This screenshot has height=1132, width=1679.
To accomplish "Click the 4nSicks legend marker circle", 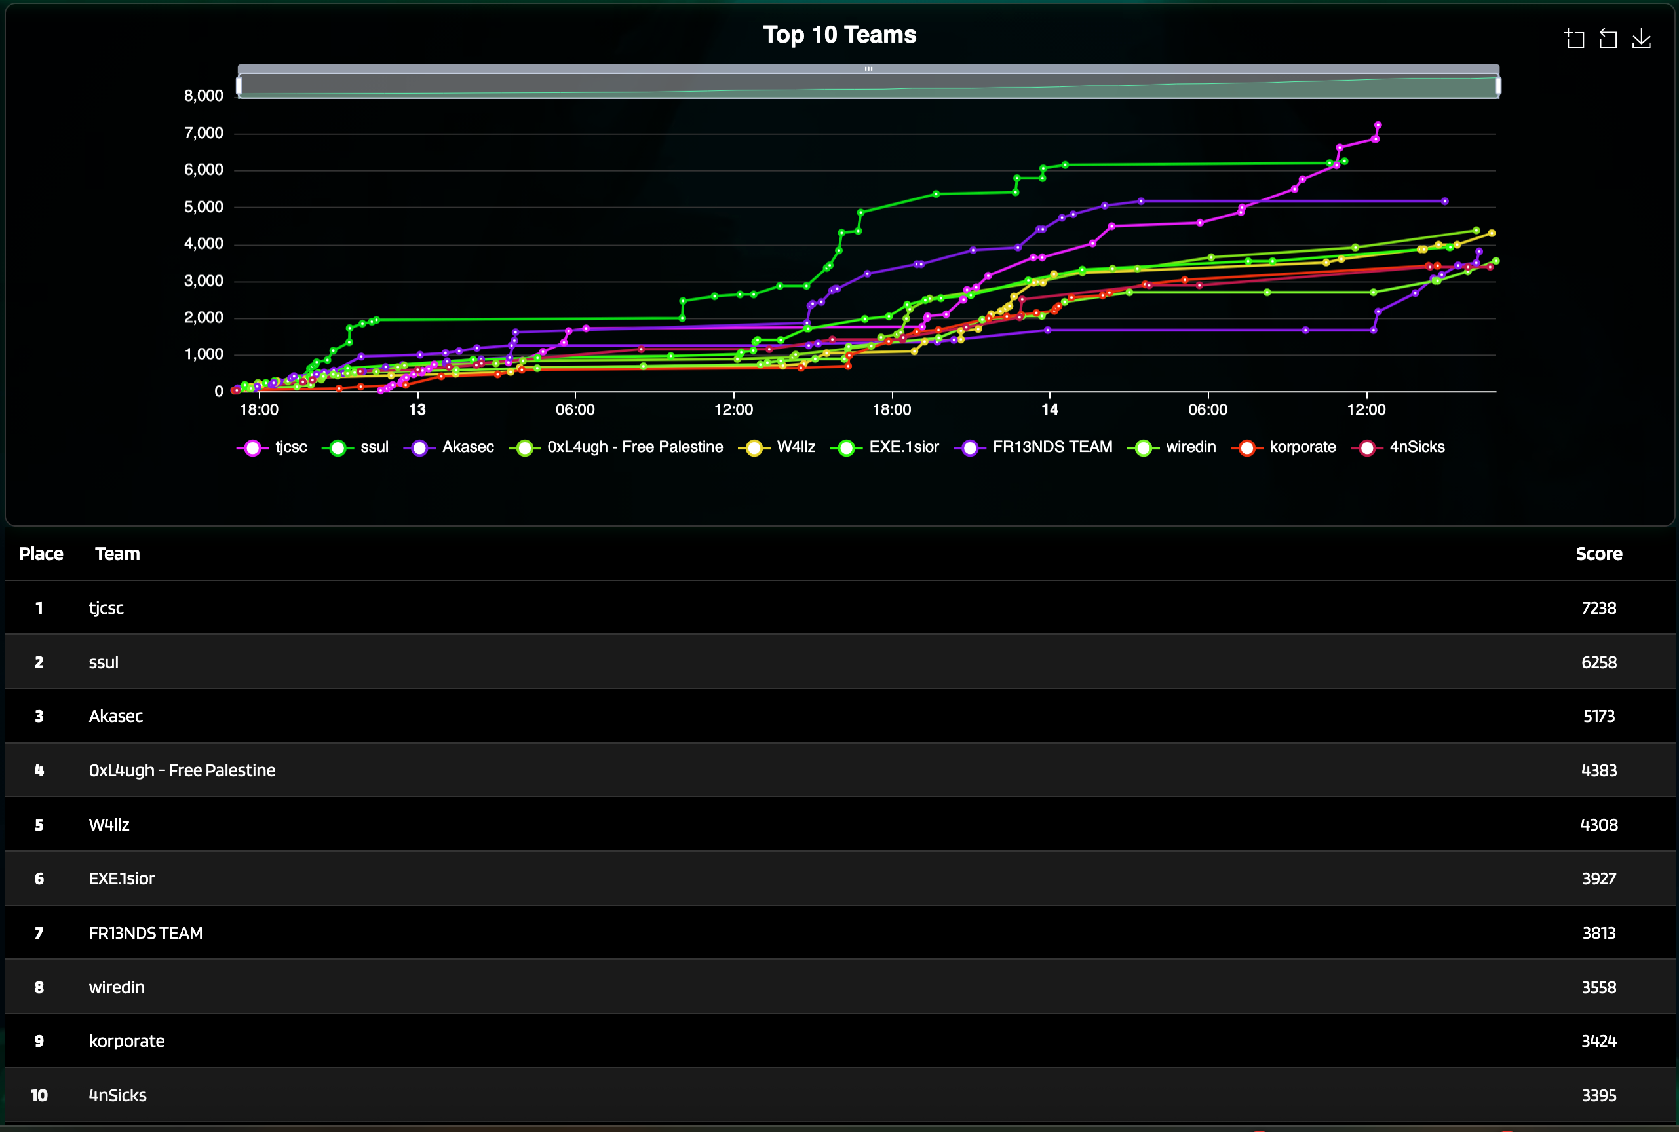I will [x=1366, y=448].
